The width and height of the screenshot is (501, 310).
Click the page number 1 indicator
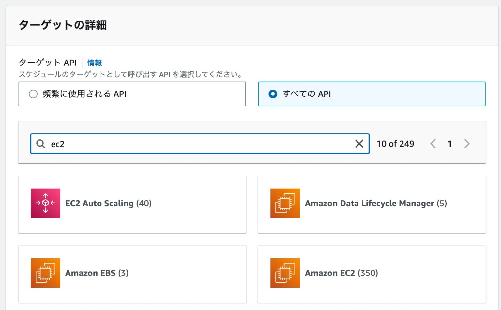pyautogui.click(x=450, y=144)
